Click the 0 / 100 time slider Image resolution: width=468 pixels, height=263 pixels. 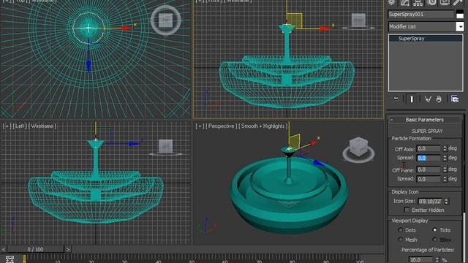[36, 249]
